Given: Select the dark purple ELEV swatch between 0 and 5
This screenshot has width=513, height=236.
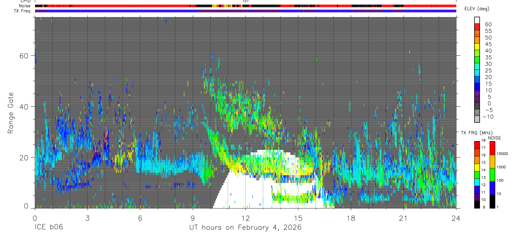Looking at the screenshot, I should [477, 99].
